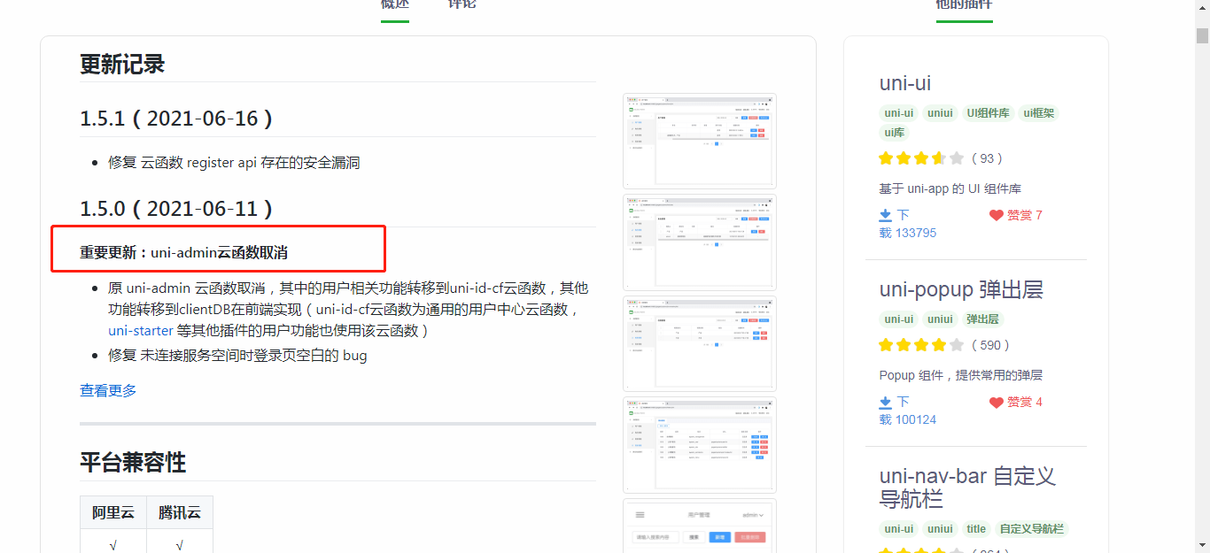Open the uni-ui plugin title
Screen dimensions: 1210x553
point(904,83)
